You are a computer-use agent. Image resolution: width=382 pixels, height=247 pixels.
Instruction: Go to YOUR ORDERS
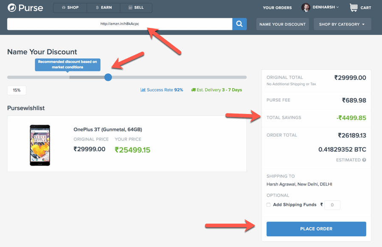click(277, 8)
